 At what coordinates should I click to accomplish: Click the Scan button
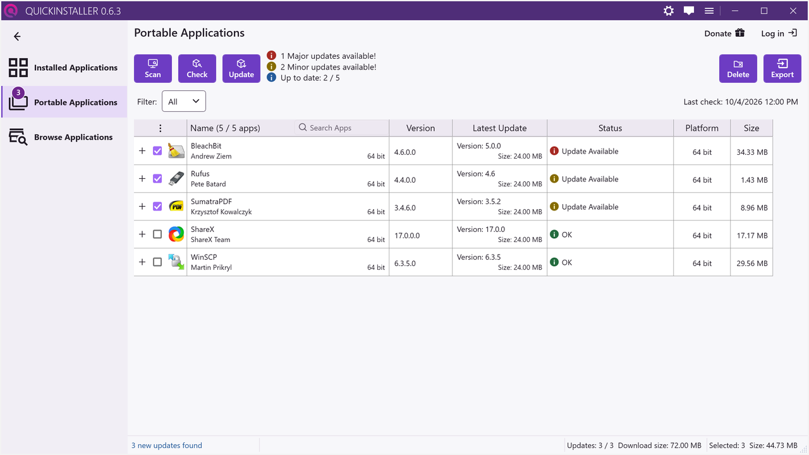click(153, 68)
